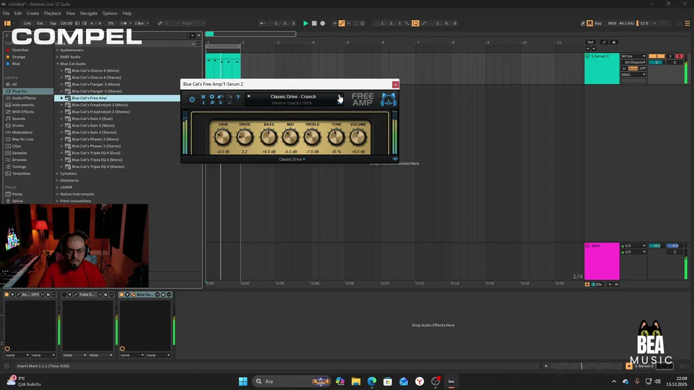
Task: Expand the Cymatics folder
Action: (57, 173)
